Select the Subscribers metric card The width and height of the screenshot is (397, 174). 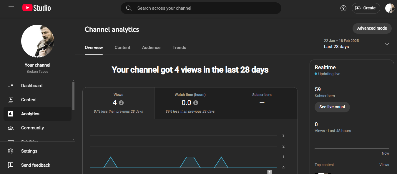pos(262,103)
